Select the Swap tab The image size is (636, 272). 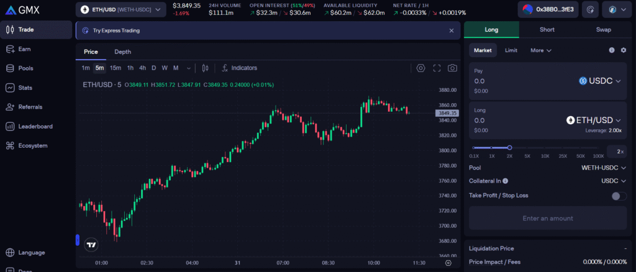click(x=604, y=30)
